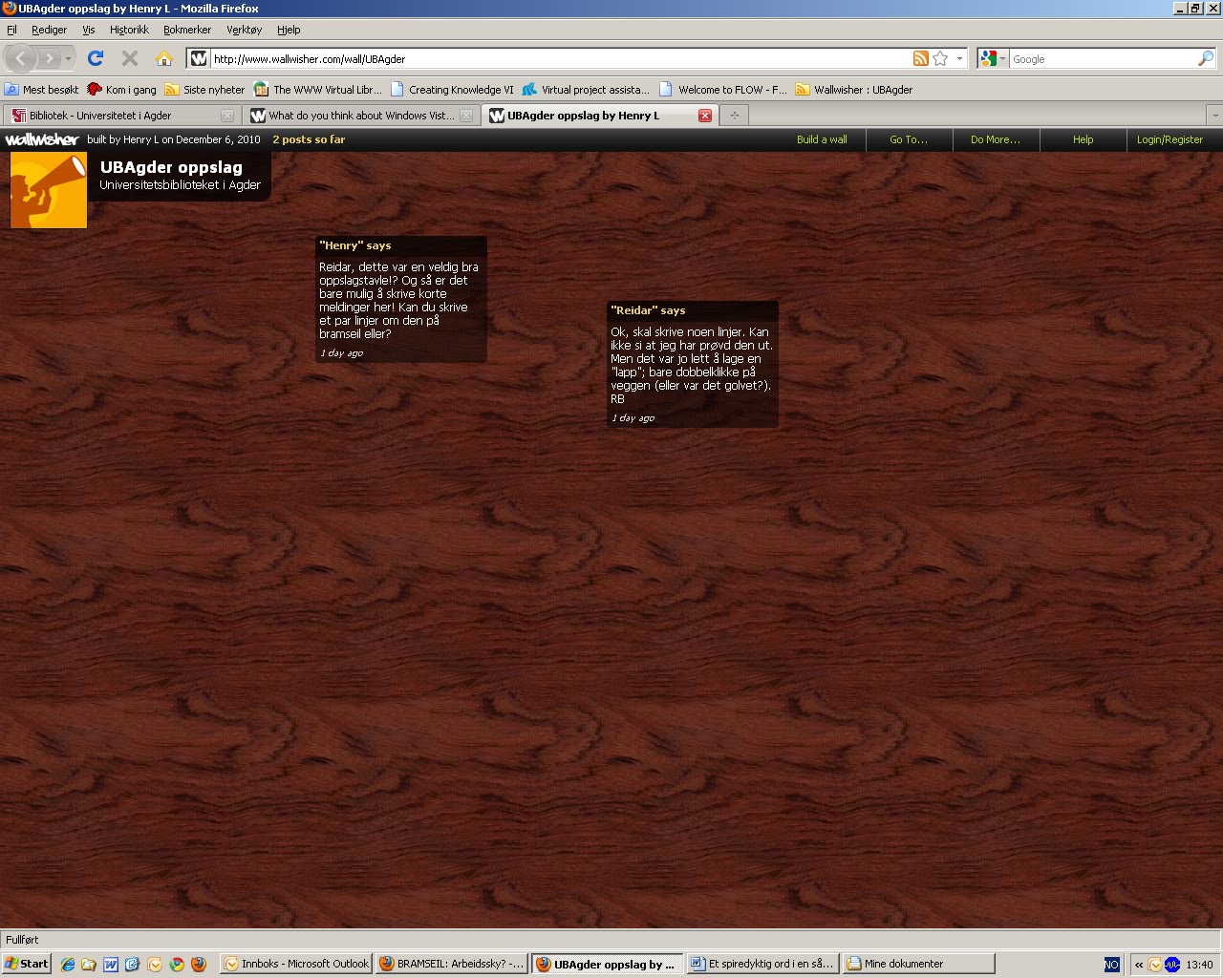Open the folder icon in quick launch
This screenshot has height=978, width=1223.
coord(89,965)
